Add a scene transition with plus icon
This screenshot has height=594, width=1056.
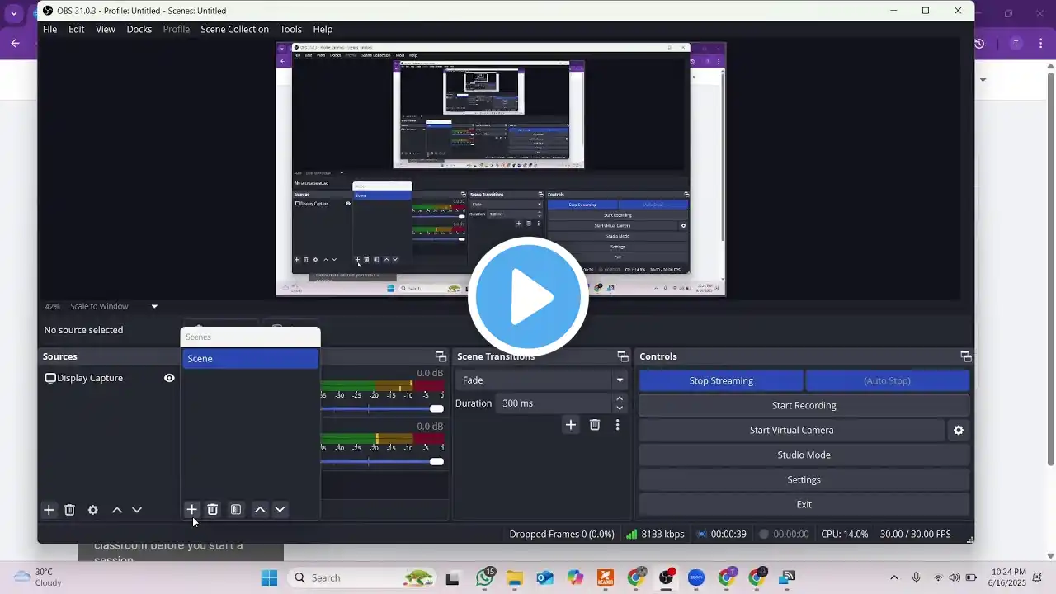pyautogui.click(x=571, y=425)
